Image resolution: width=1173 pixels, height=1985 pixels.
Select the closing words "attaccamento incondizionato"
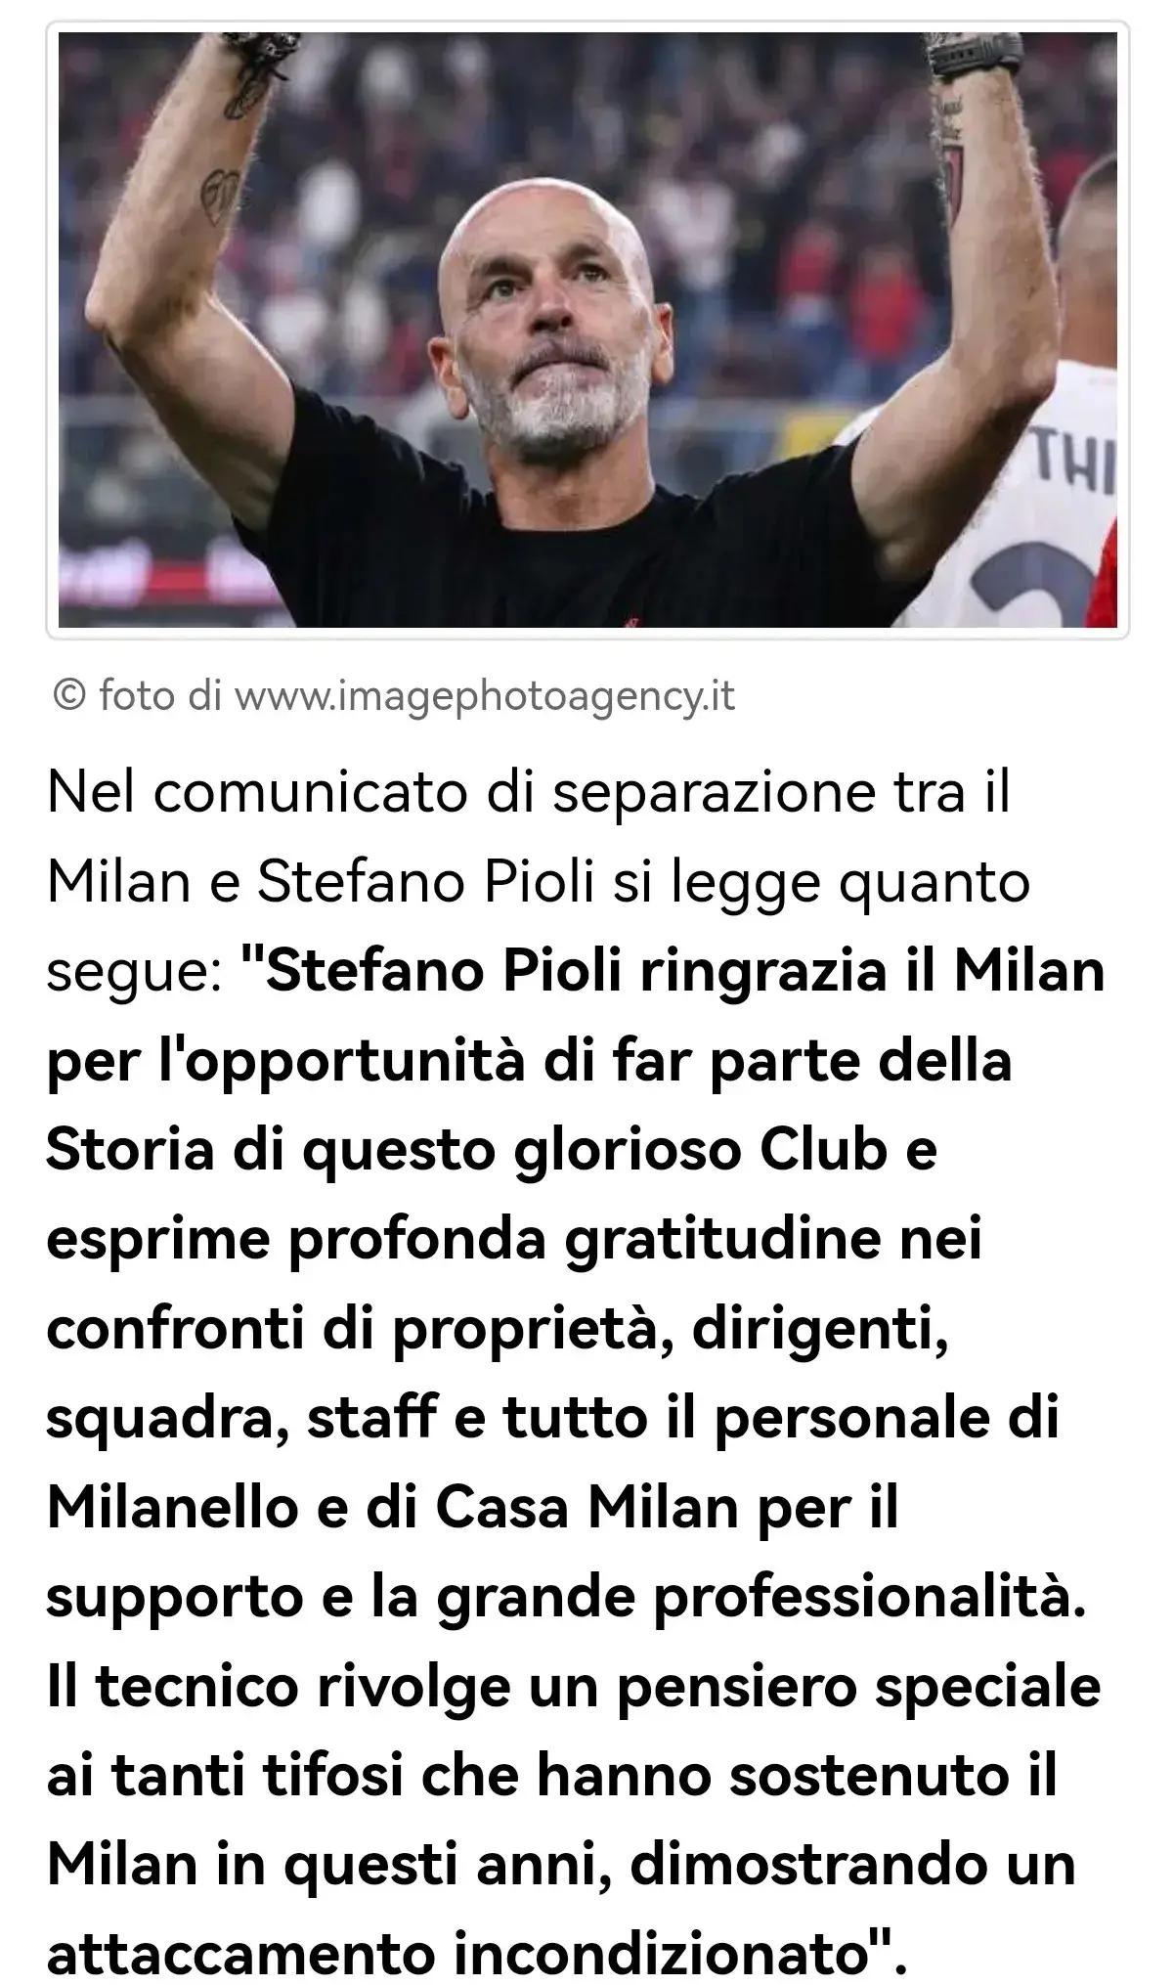pos(457,1955)
